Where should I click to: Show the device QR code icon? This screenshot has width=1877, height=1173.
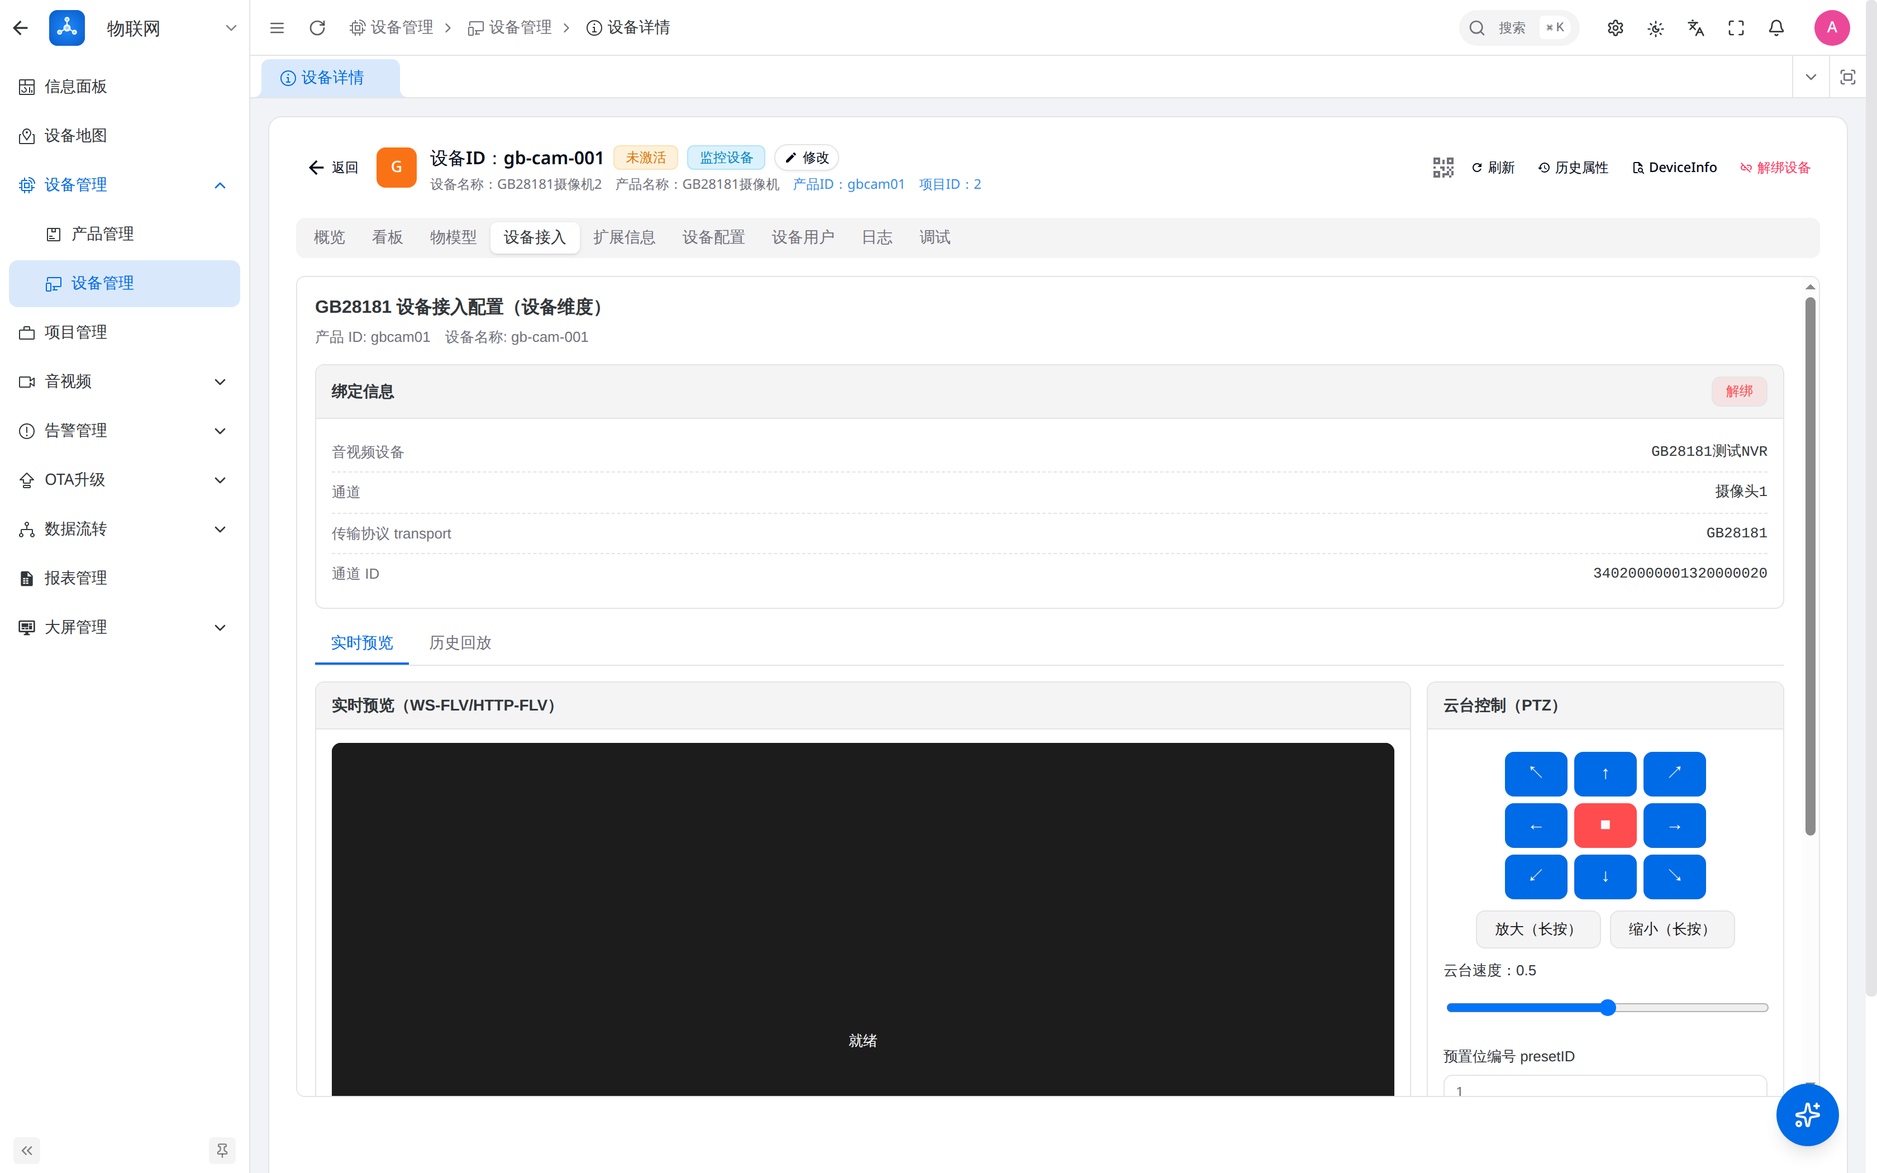coord(1444,168)
